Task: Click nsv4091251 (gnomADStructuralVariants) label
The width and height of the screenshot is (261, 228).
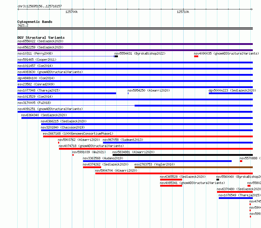Action: [x=50, y=109]
